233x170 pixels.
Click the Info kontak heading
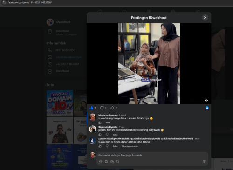56,43
